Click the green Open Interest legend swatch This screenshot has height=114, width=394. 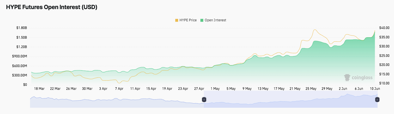[202, 20]
